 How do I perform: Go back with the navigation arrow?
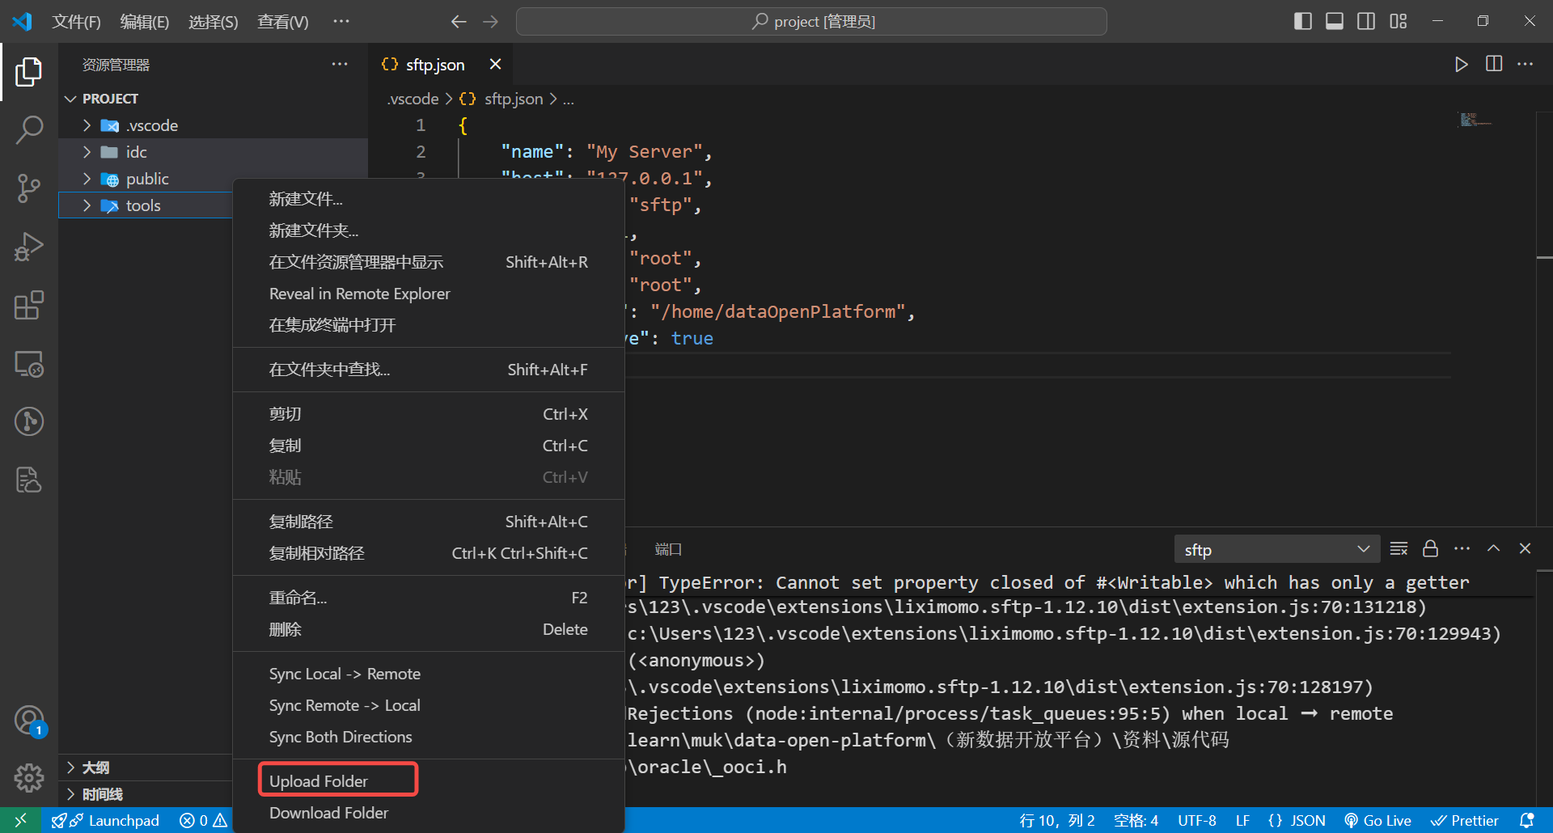coord(459,22)
